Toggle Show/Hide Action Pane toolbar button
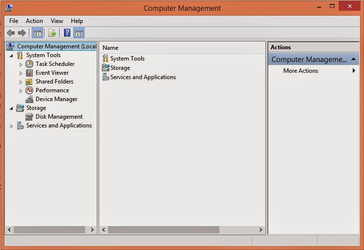 79,33
